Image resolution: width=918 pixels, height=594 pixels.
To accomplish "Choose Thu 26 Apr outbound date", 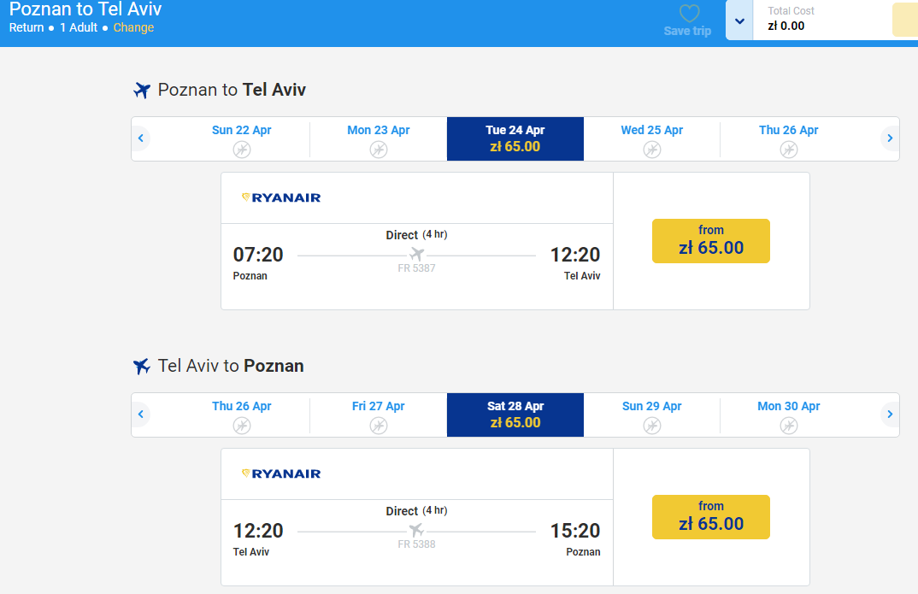I will (x=789, y=139).
